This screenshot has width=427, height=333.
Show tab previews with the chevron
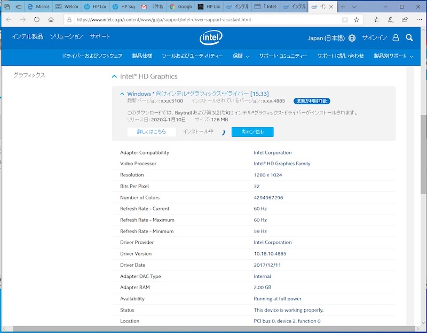[354, 7]
